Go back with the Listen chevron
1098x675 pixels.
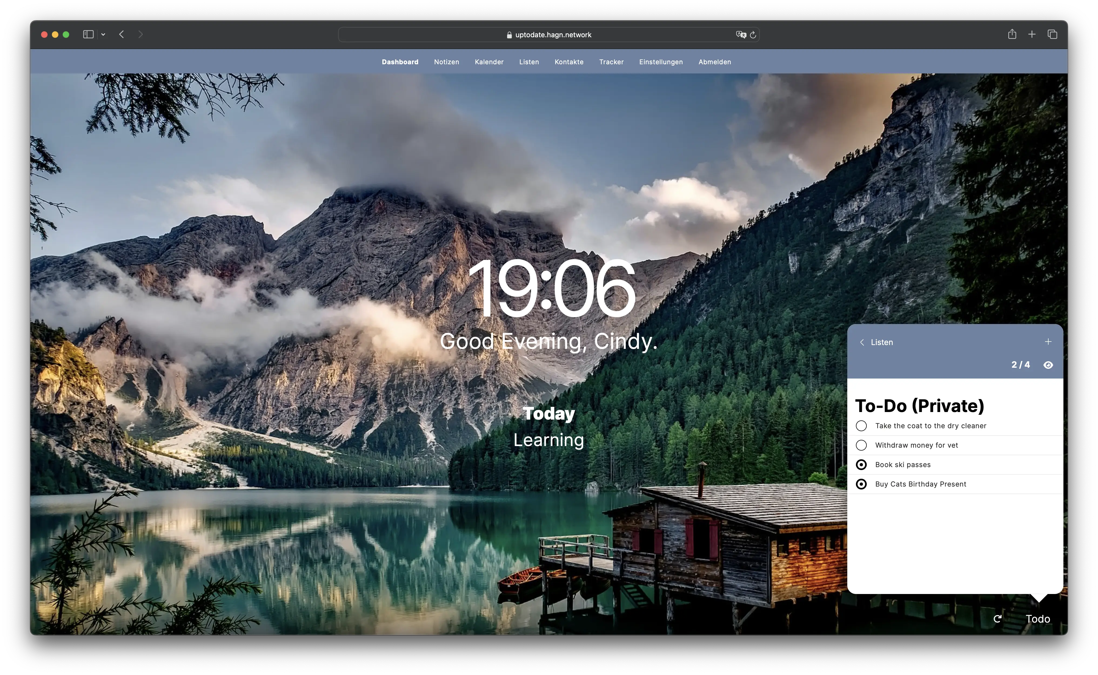click(862, 342)
